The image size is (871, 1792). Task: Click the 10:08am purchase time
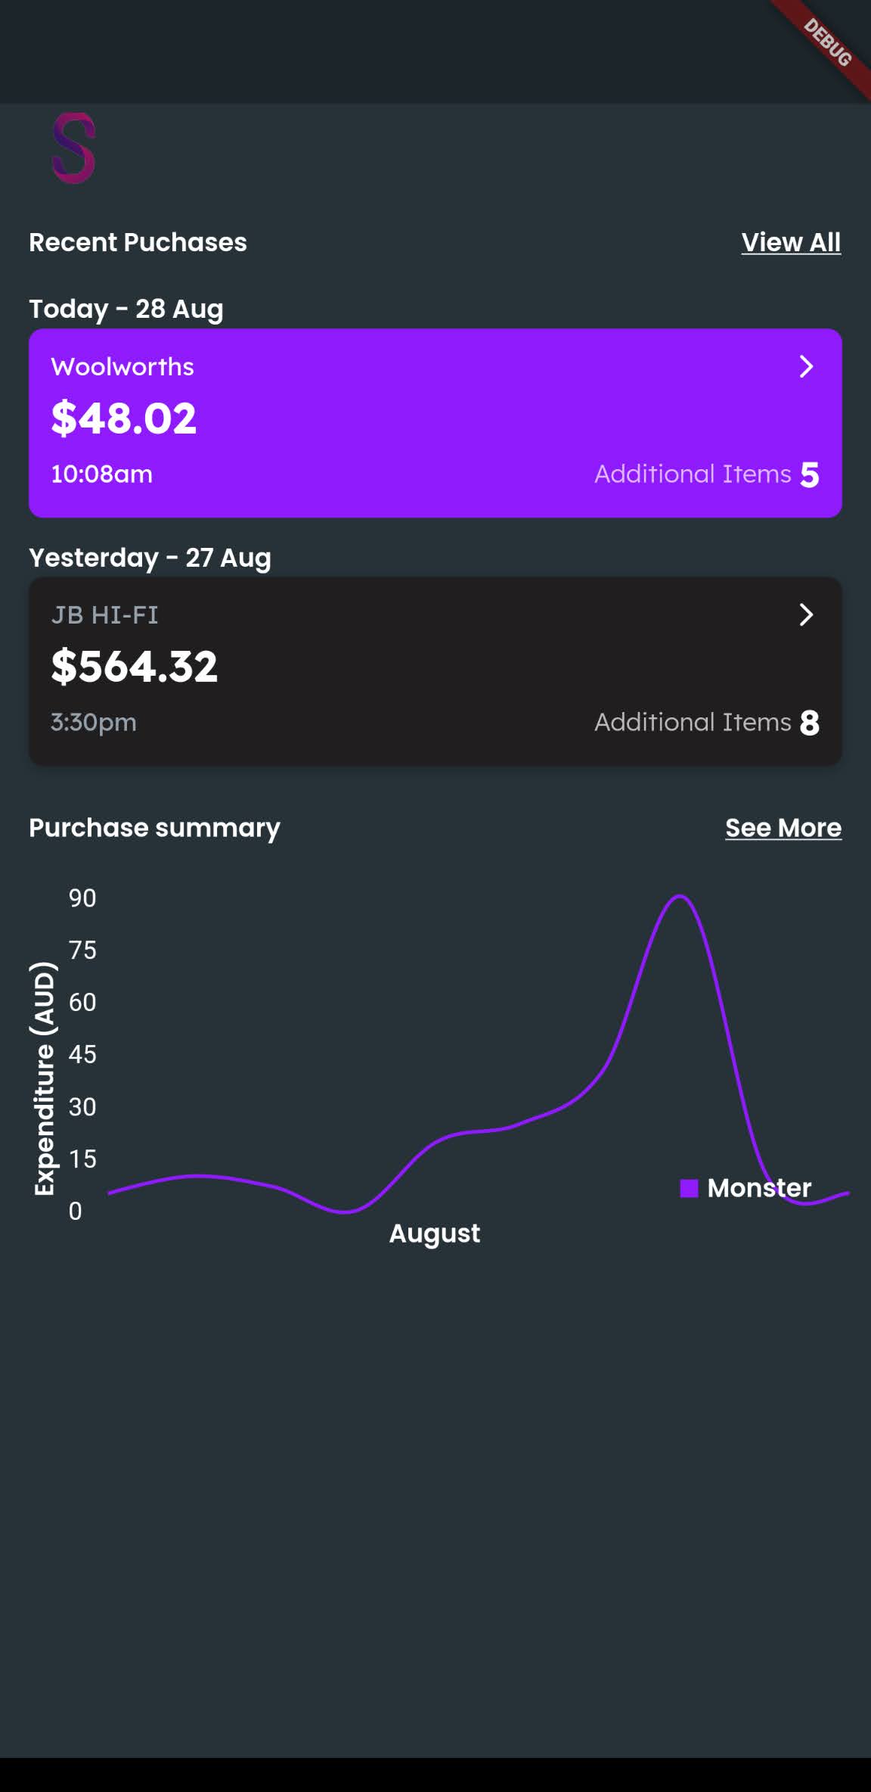[x=102, y=474]
